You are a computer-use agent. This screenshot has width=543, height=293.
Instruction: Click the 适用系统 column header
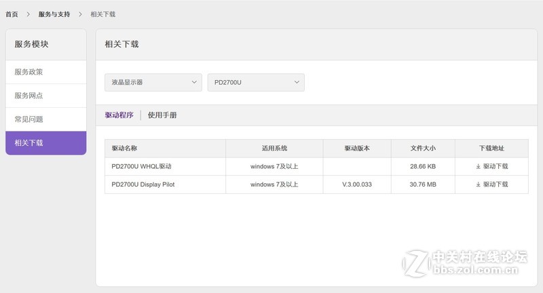(274, 149)
